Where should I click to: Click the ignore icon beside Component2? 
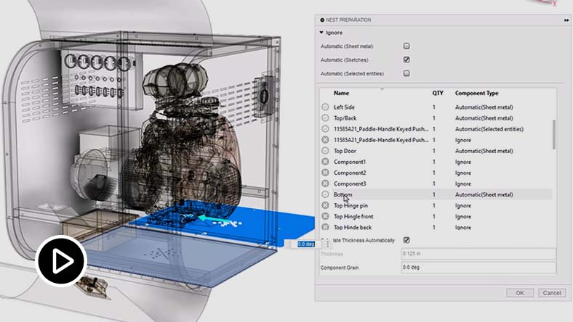coord(325,173)
